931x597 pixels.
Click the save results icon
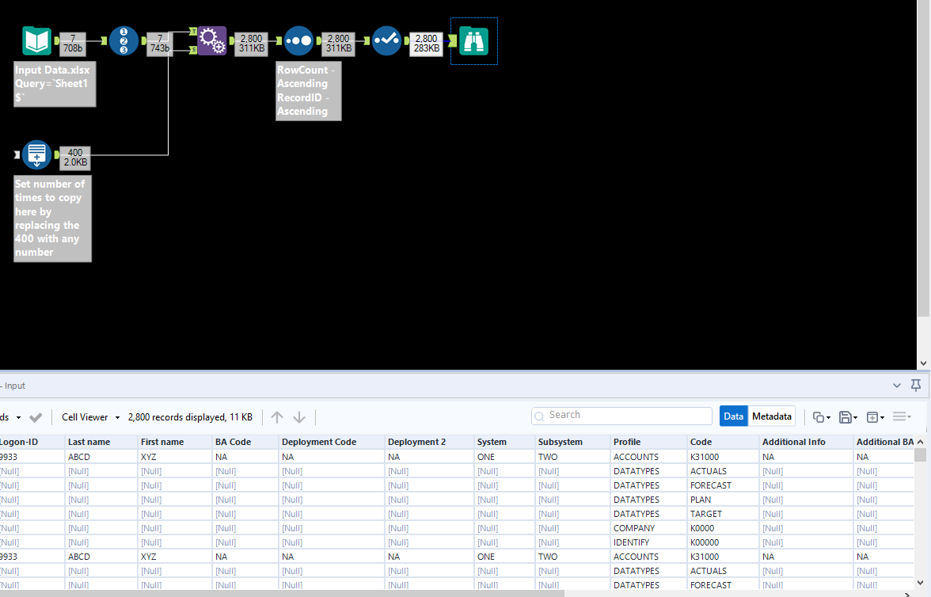click(845, 416)
